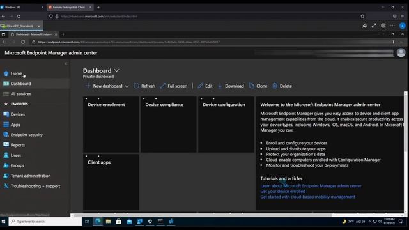Image resolution: width=409 pixels, height=230 pixels.
Task: Reload the inner Endpoint Manager page
Action: pos(23,42)
